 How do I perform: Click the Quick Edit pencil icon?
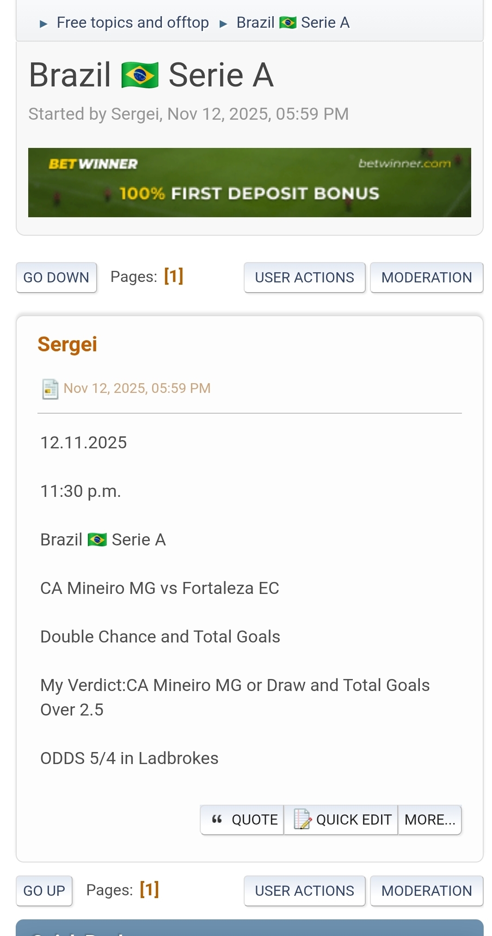[302, 820]
